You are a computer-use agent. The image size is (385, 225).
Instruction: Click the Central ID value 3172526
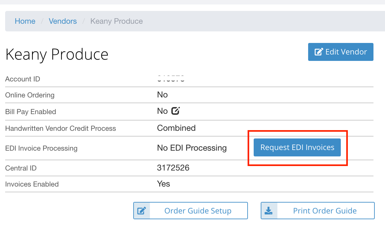(173, 168)
